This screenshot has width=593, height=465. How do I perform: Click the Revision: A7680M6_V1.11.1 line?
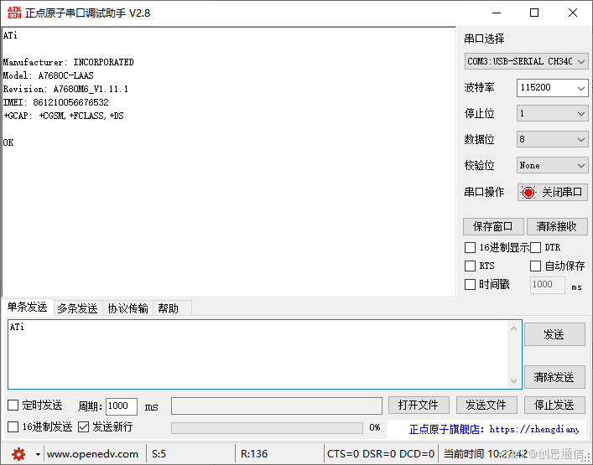coord(65,89)
